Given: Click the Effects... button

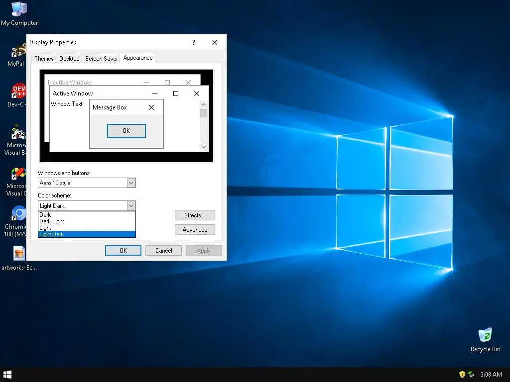Looking at the screenshot, I should [195, 215].
